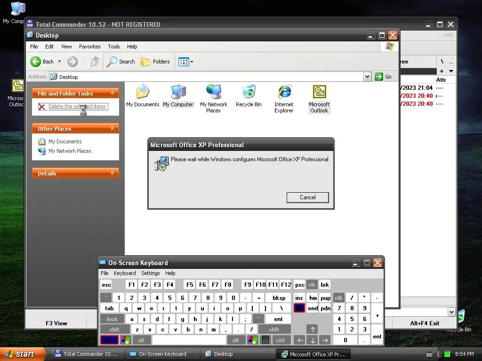Click the Up folder toolbar icon

[x=95, y=62]
